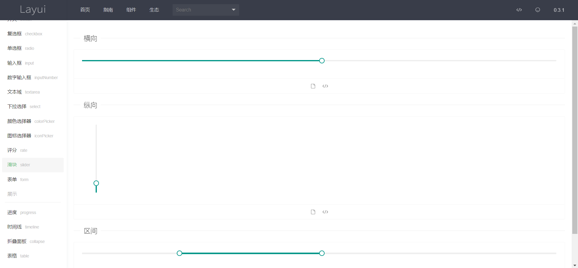Image resolution: width=578 pixels, height=268 pixels.
Task: Click the copy document icon under 横向 demo
Action: pos(313,86)
